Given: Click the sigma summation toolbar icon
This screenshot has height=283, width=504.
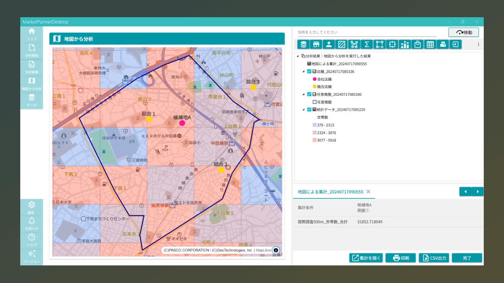Looking at the screenshot, I should (x=367, y=45).
